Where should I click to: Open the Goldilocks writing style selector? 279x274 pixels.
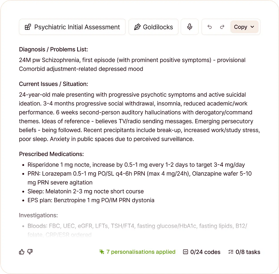coord(153,27)
